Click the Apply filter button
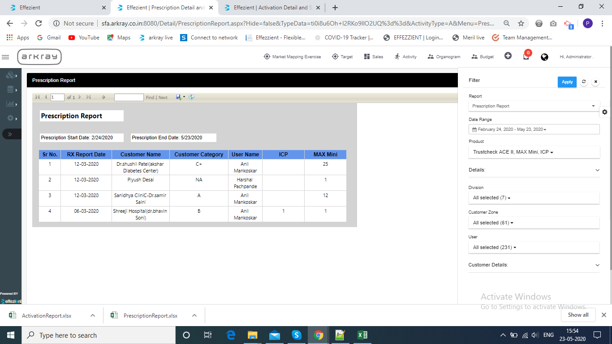The image size is (612, 344). click(567, 82)
